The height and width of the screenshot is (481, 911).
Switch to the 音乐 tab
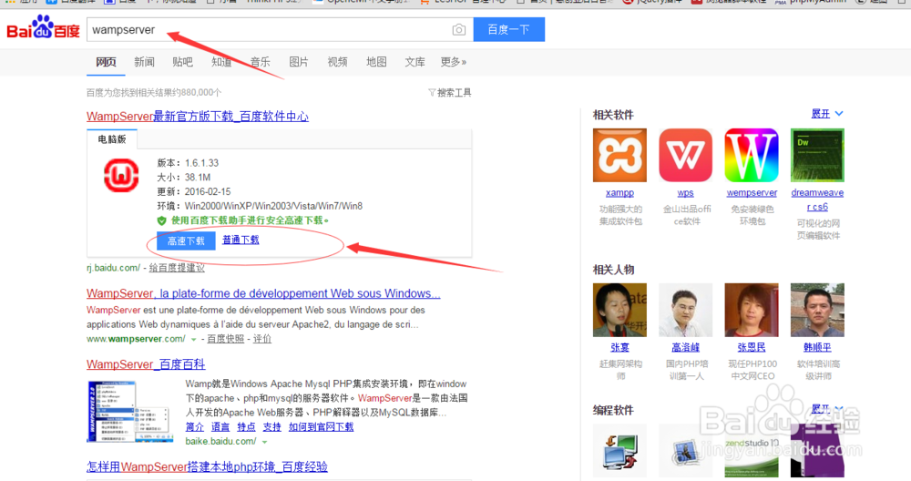pos(260,62)
